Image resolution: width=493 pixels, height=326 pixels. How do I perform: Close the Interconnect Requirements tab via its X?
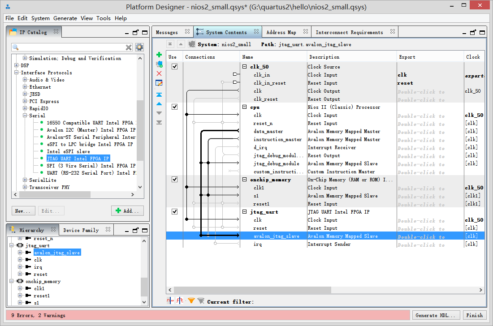393,31
